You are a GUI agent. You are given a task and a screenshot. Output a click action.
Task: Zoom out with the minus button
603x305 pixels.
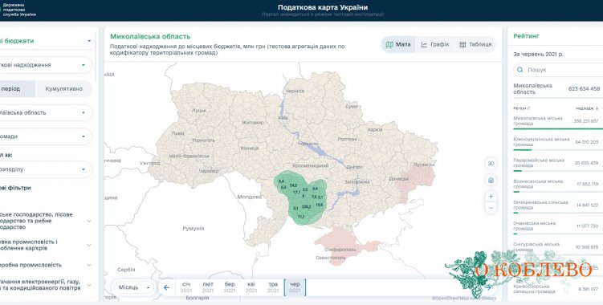[x=491, y=208]
